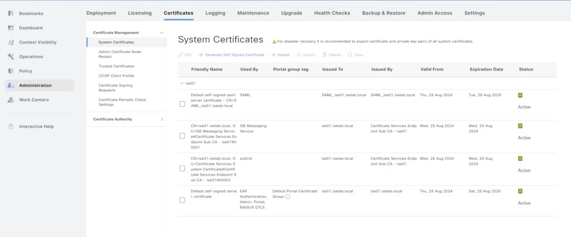This screenshot has width=571, height=237.
Task: Click the Issued To column header
Action: 332,70
